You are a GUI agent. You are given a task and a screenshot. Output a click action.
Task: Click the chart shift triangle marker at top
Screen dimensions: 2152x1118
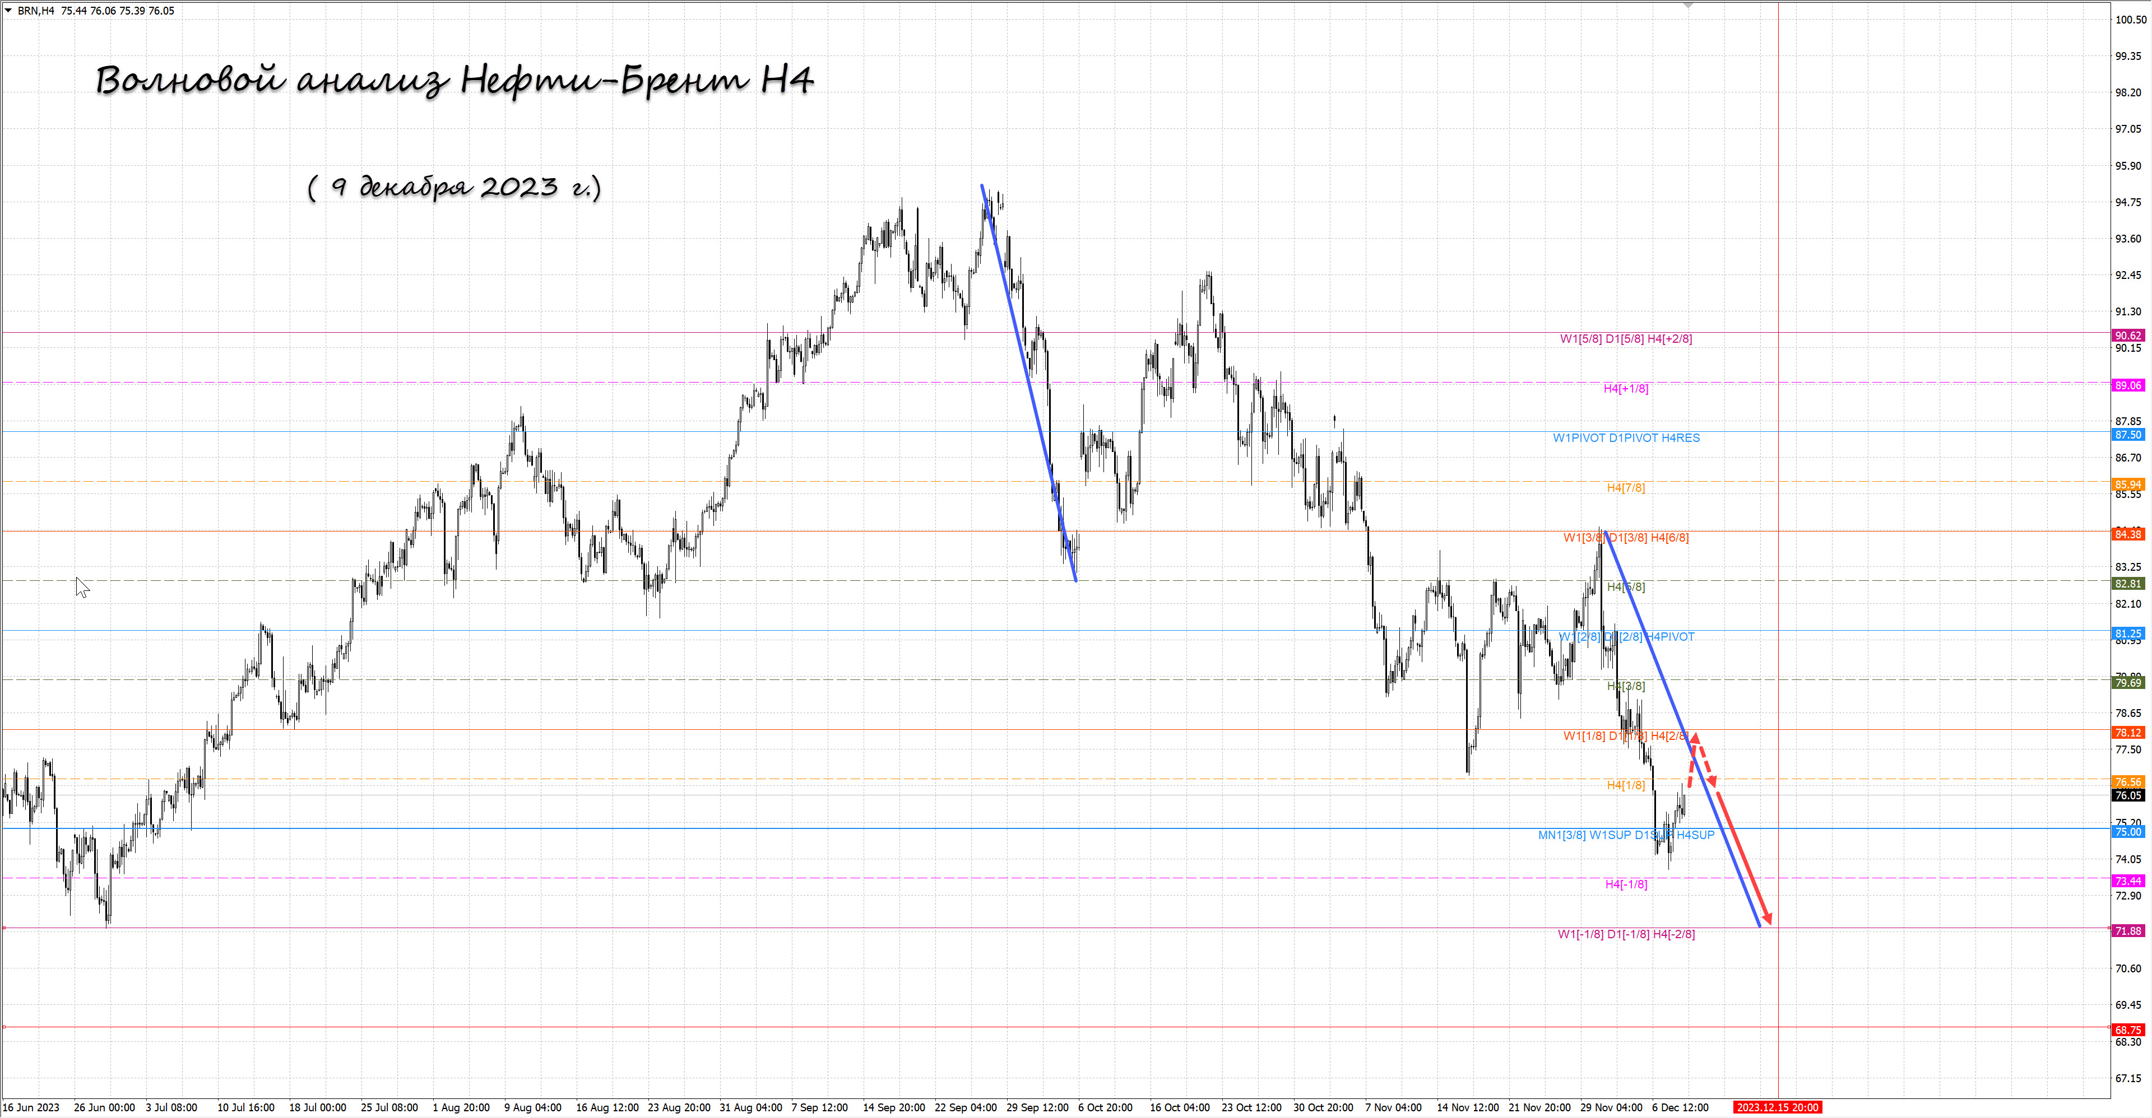[1687, 5]
